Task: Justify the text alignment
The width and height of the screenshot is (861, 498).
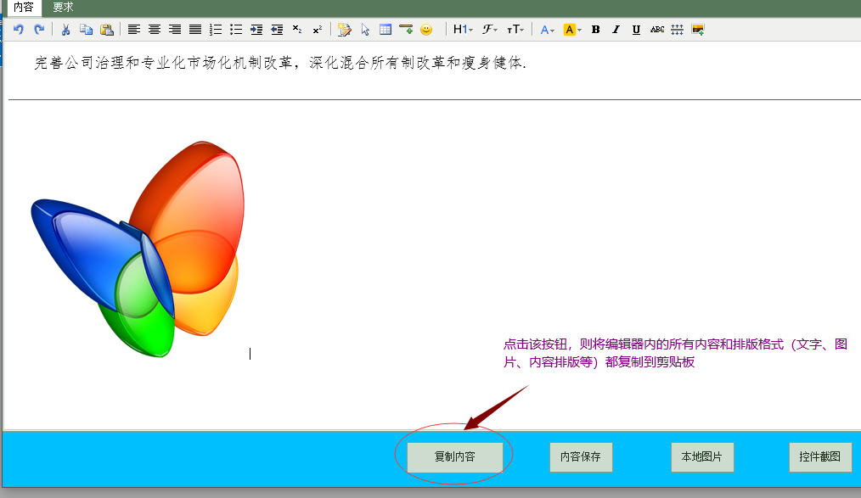Action: (x=195, y=30)
